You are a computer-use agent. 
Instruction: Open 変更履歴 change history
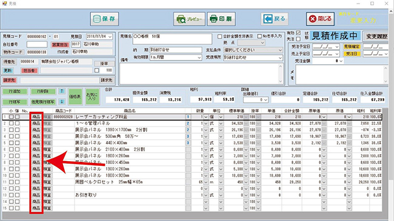(x=376, y=36)
